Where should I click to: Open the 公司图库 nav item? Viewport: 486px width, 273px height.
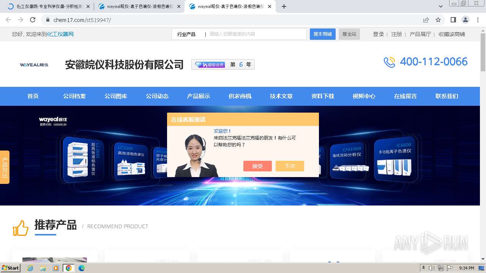(116, 96)
